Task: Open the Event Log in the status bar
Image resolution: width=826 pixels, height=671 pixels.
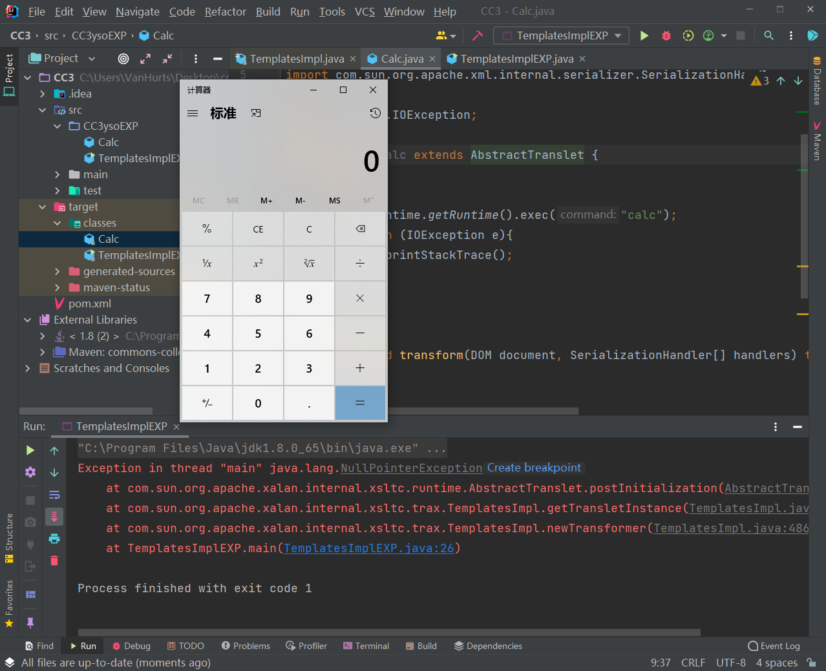Action: tap(774, 646)
